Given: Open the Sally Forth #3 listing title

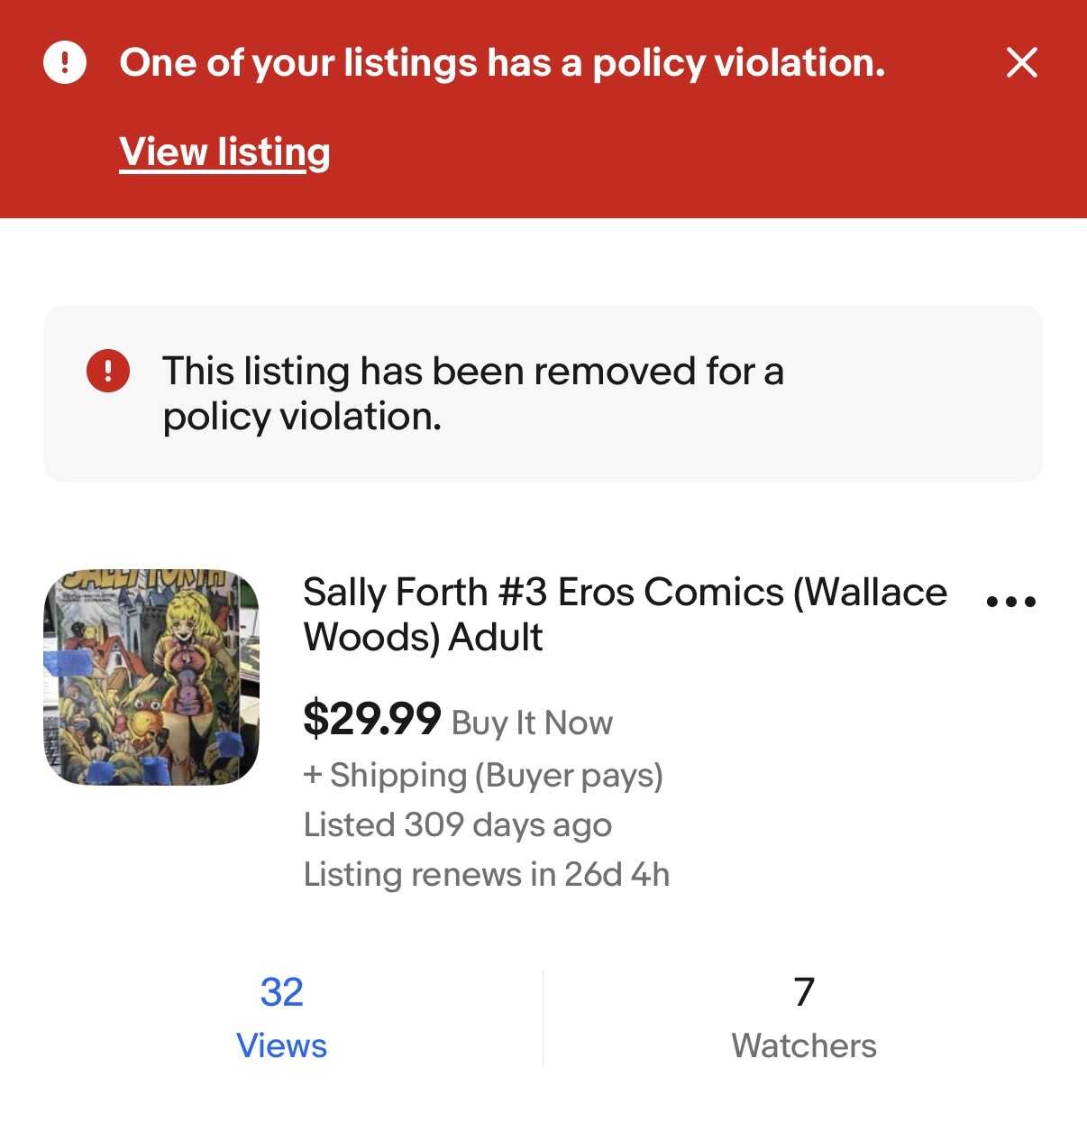Looking at the screenshot, I should point(624,614).
